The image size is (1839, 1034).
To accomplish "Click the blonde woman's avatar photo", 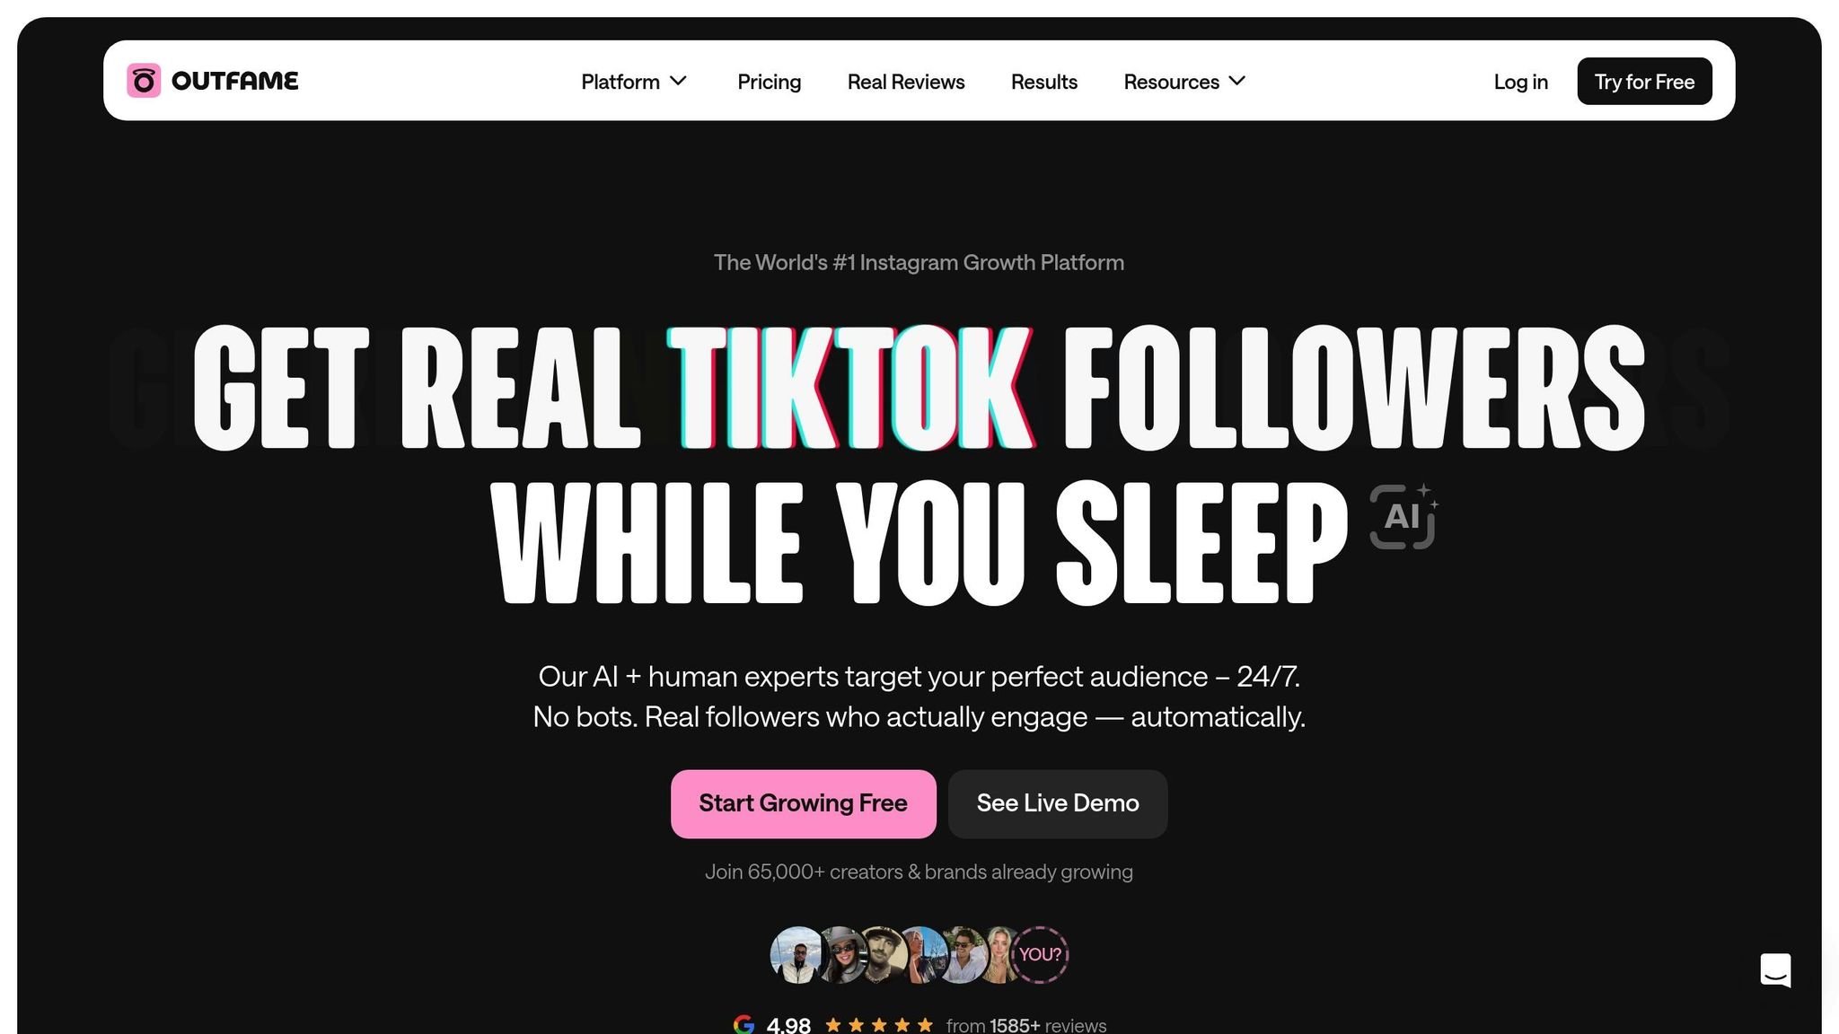I will pyautogui.click(x=998, y=954).
